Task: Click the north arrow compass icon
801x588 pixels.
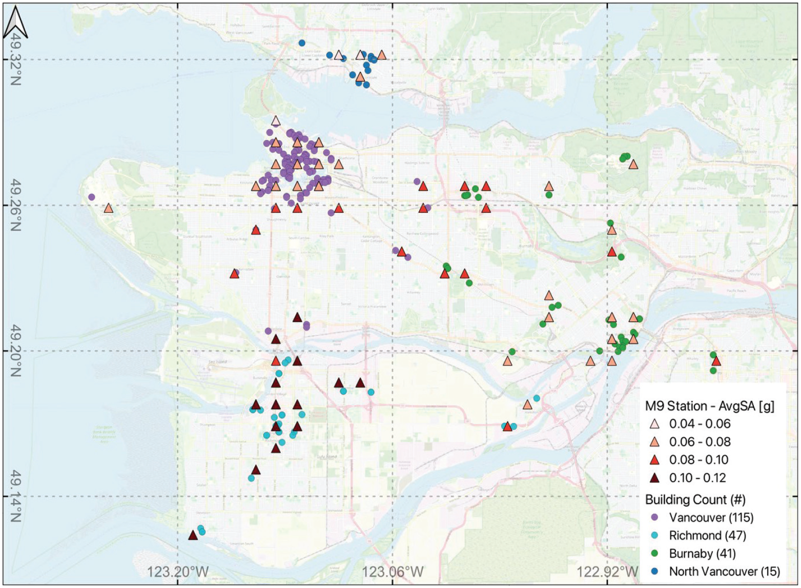Action: 15,23
